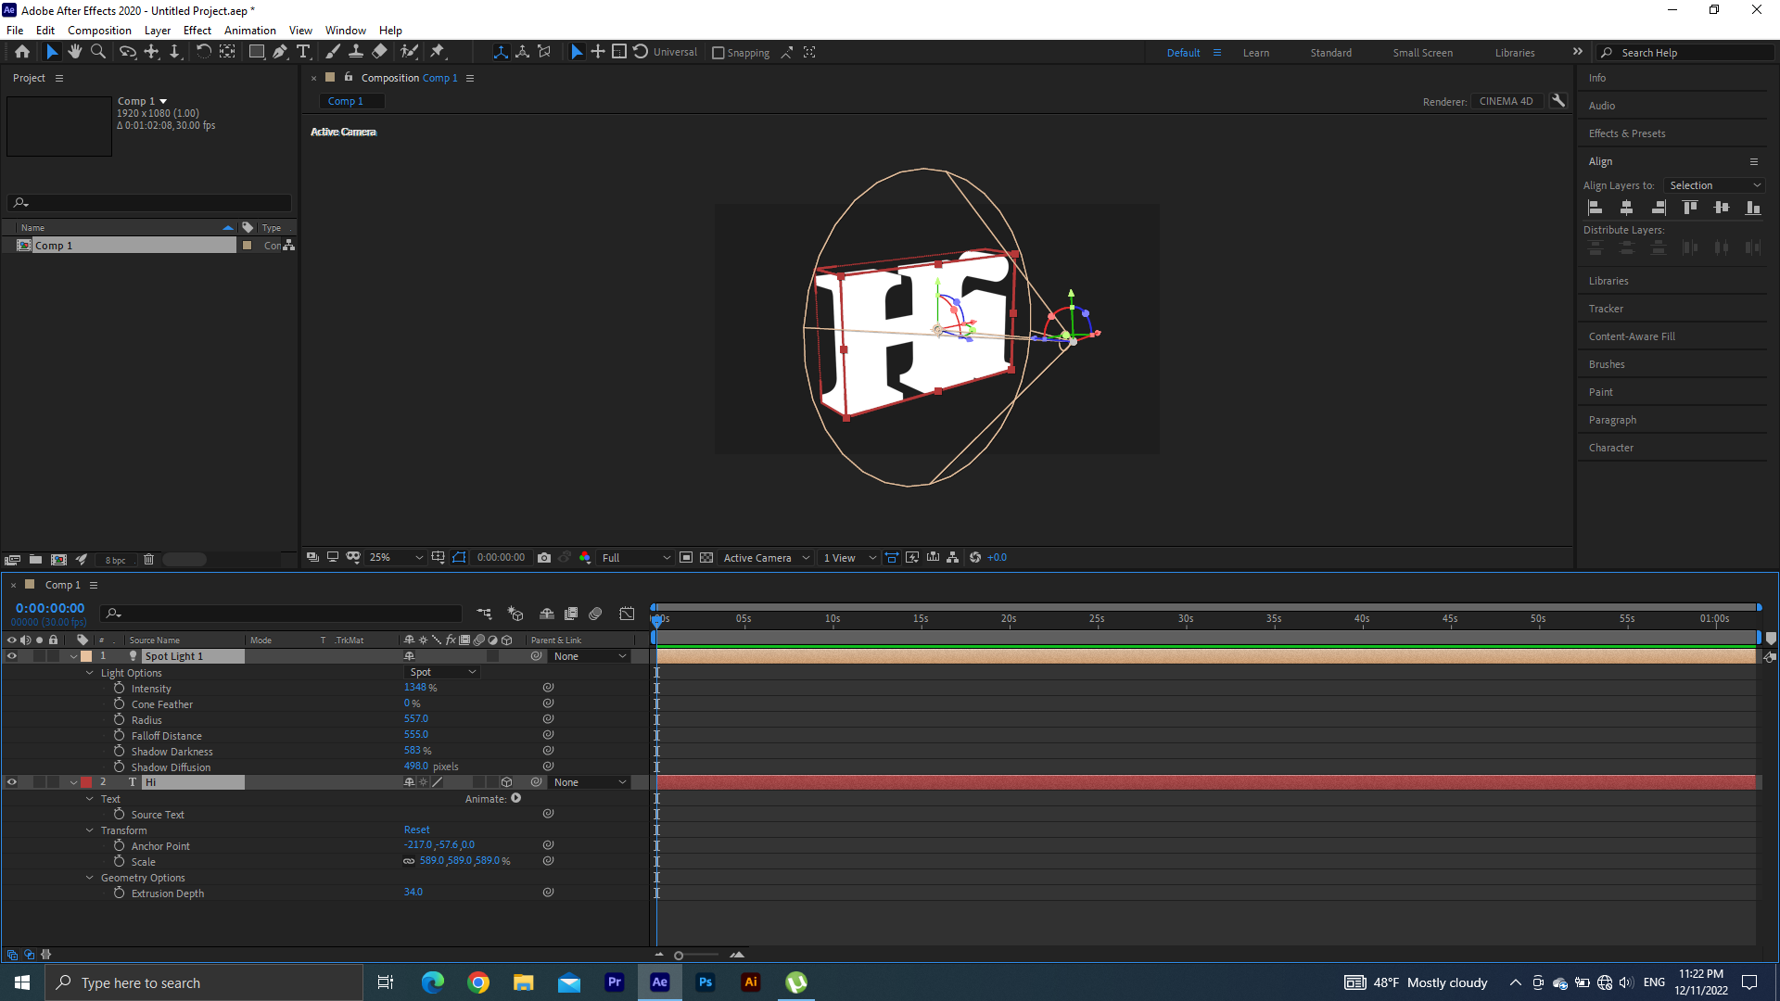This screenshot has height=1001, width=1780.
Task: Open the Composition menu
Action: 98,30
